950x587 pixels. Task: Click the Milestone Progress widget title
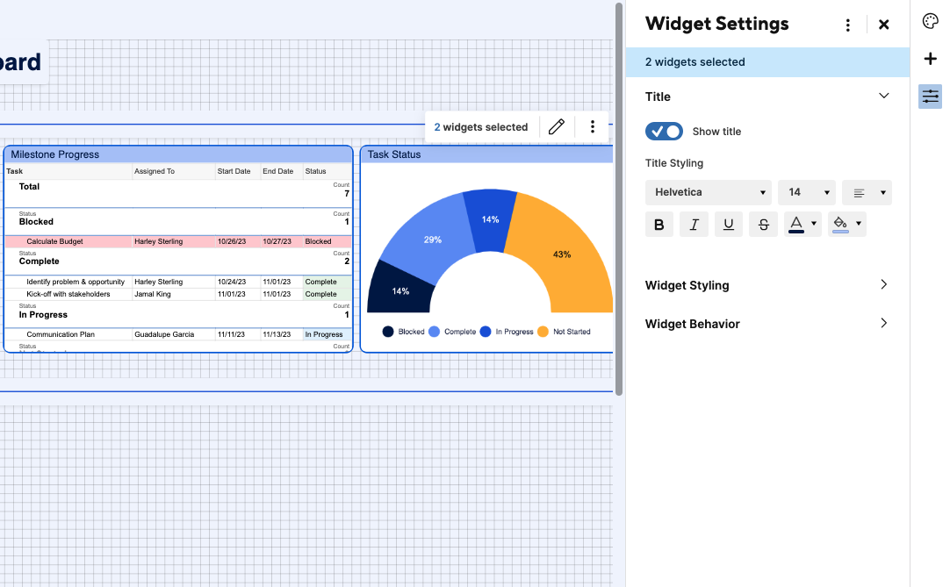pos(55,154)
